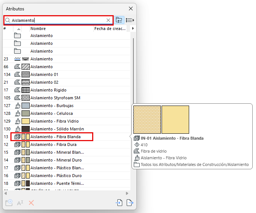Select Aislamiento Styrofoam SM fill row

pyautogui.click(x=67, y=98)
